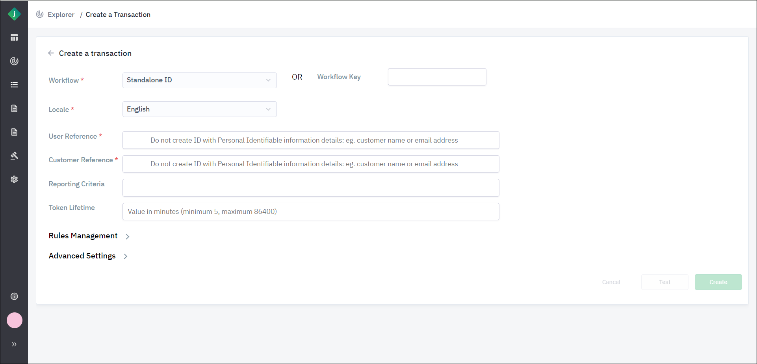Open the list view icon in the sidebar

click(14, 85)
